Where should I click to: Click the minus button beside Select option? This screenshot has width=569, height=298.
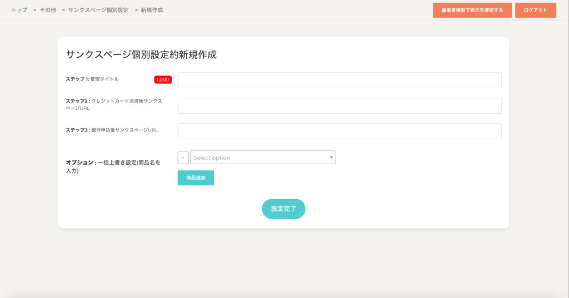[183, 158]
